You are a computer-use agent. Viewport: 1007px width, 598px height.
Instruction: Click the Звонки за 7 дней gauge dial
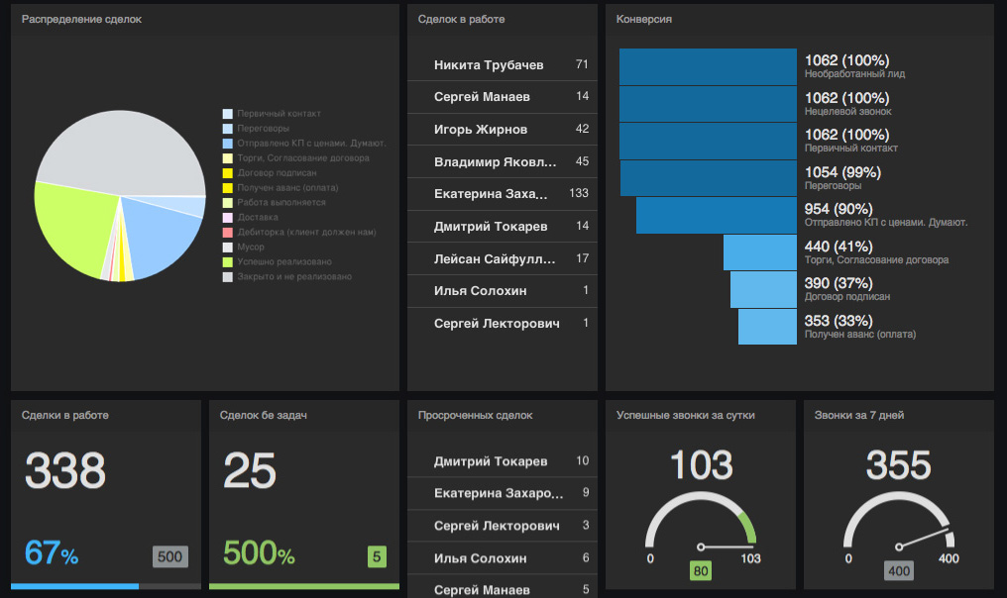click(899, 522)
